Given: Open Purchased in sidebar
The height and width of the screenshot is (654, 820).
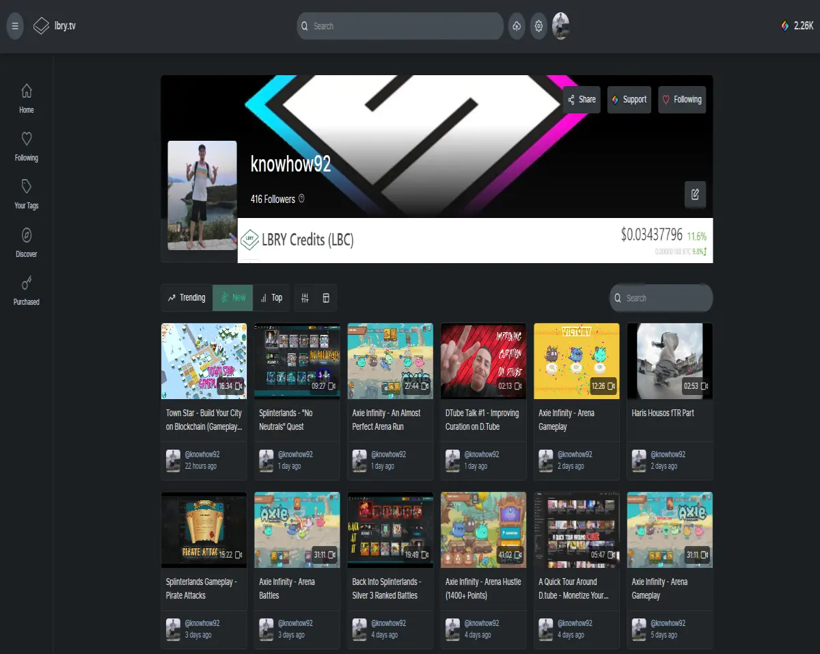Looking at the screenshot, I should (27, 290).
